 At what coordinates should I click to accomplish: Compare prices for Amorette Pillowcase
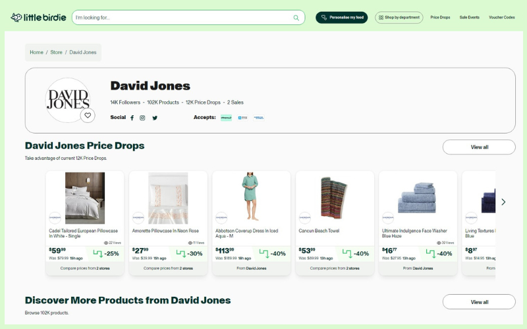[x=168, y=268]
